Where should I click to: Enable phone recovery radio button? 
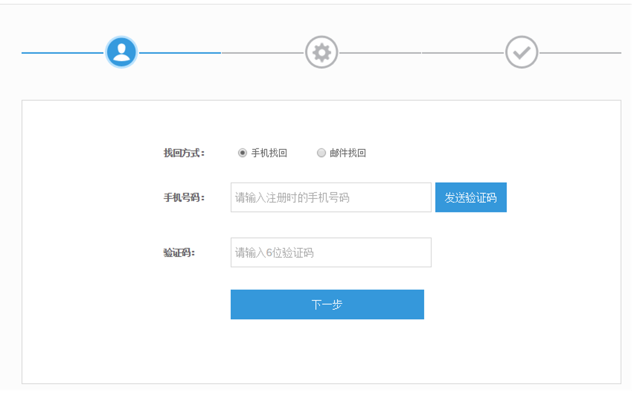(x=241, y=153)
